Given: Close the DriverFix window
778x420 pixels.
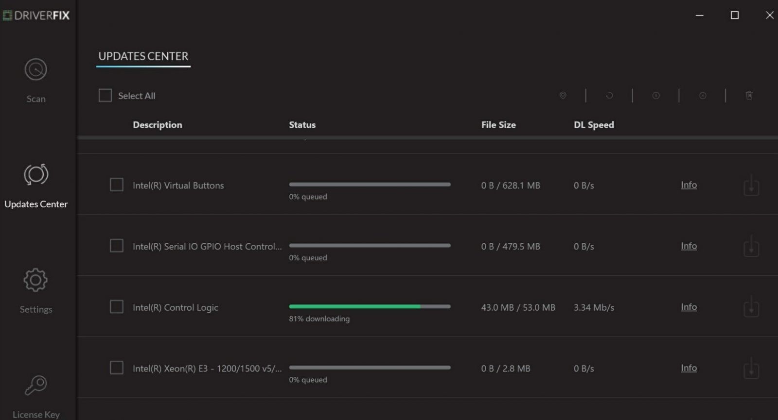Looking at the screenshot, I should click(770, 16).
